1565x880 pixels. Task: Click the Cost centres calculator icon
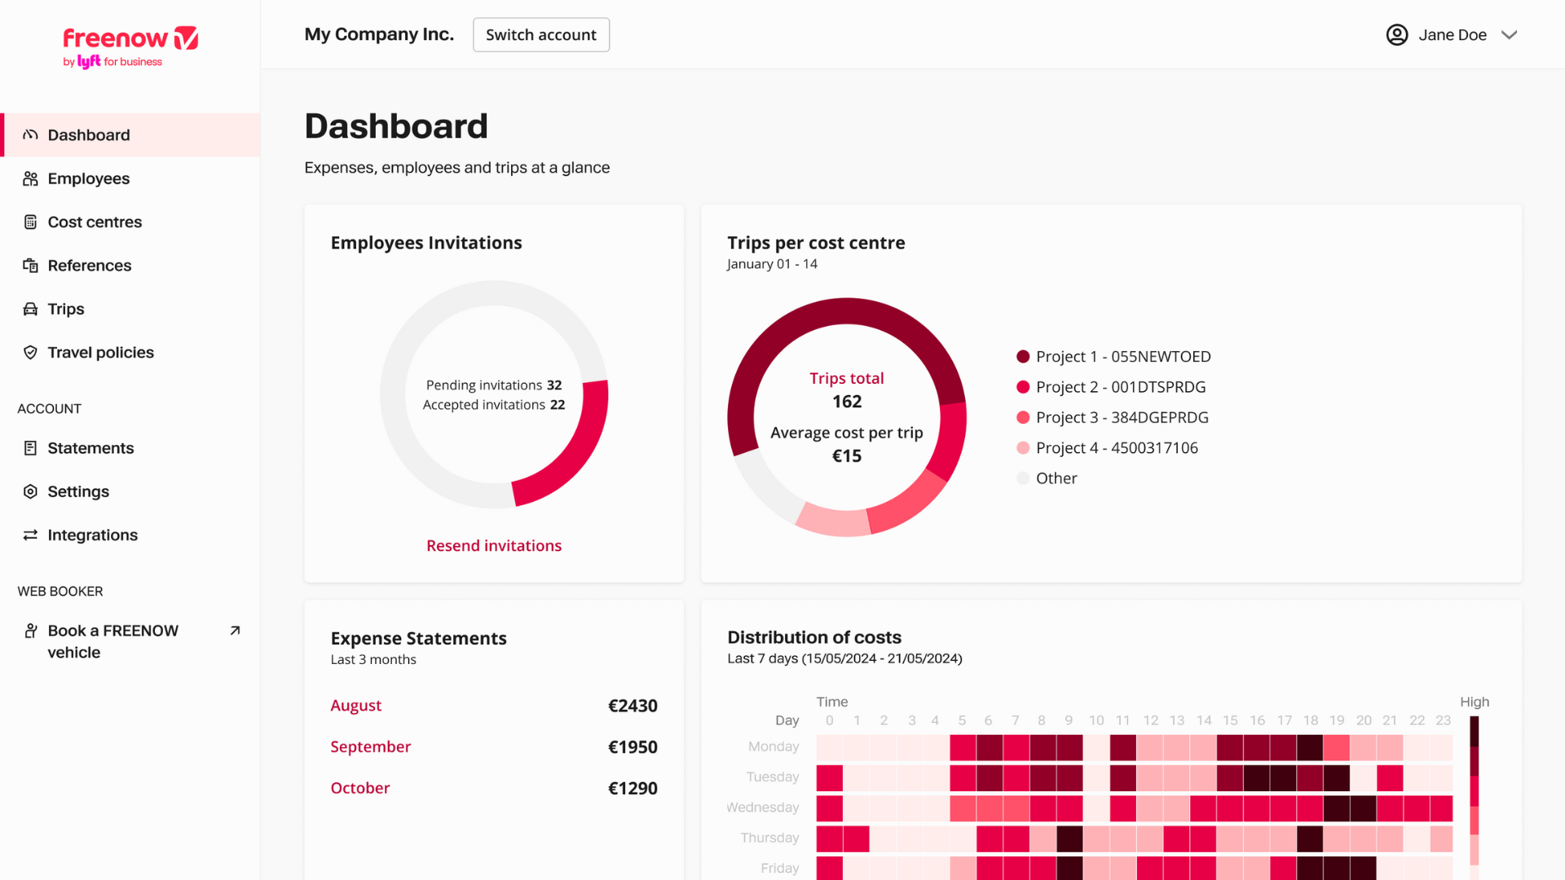click(x=30, y=222)
